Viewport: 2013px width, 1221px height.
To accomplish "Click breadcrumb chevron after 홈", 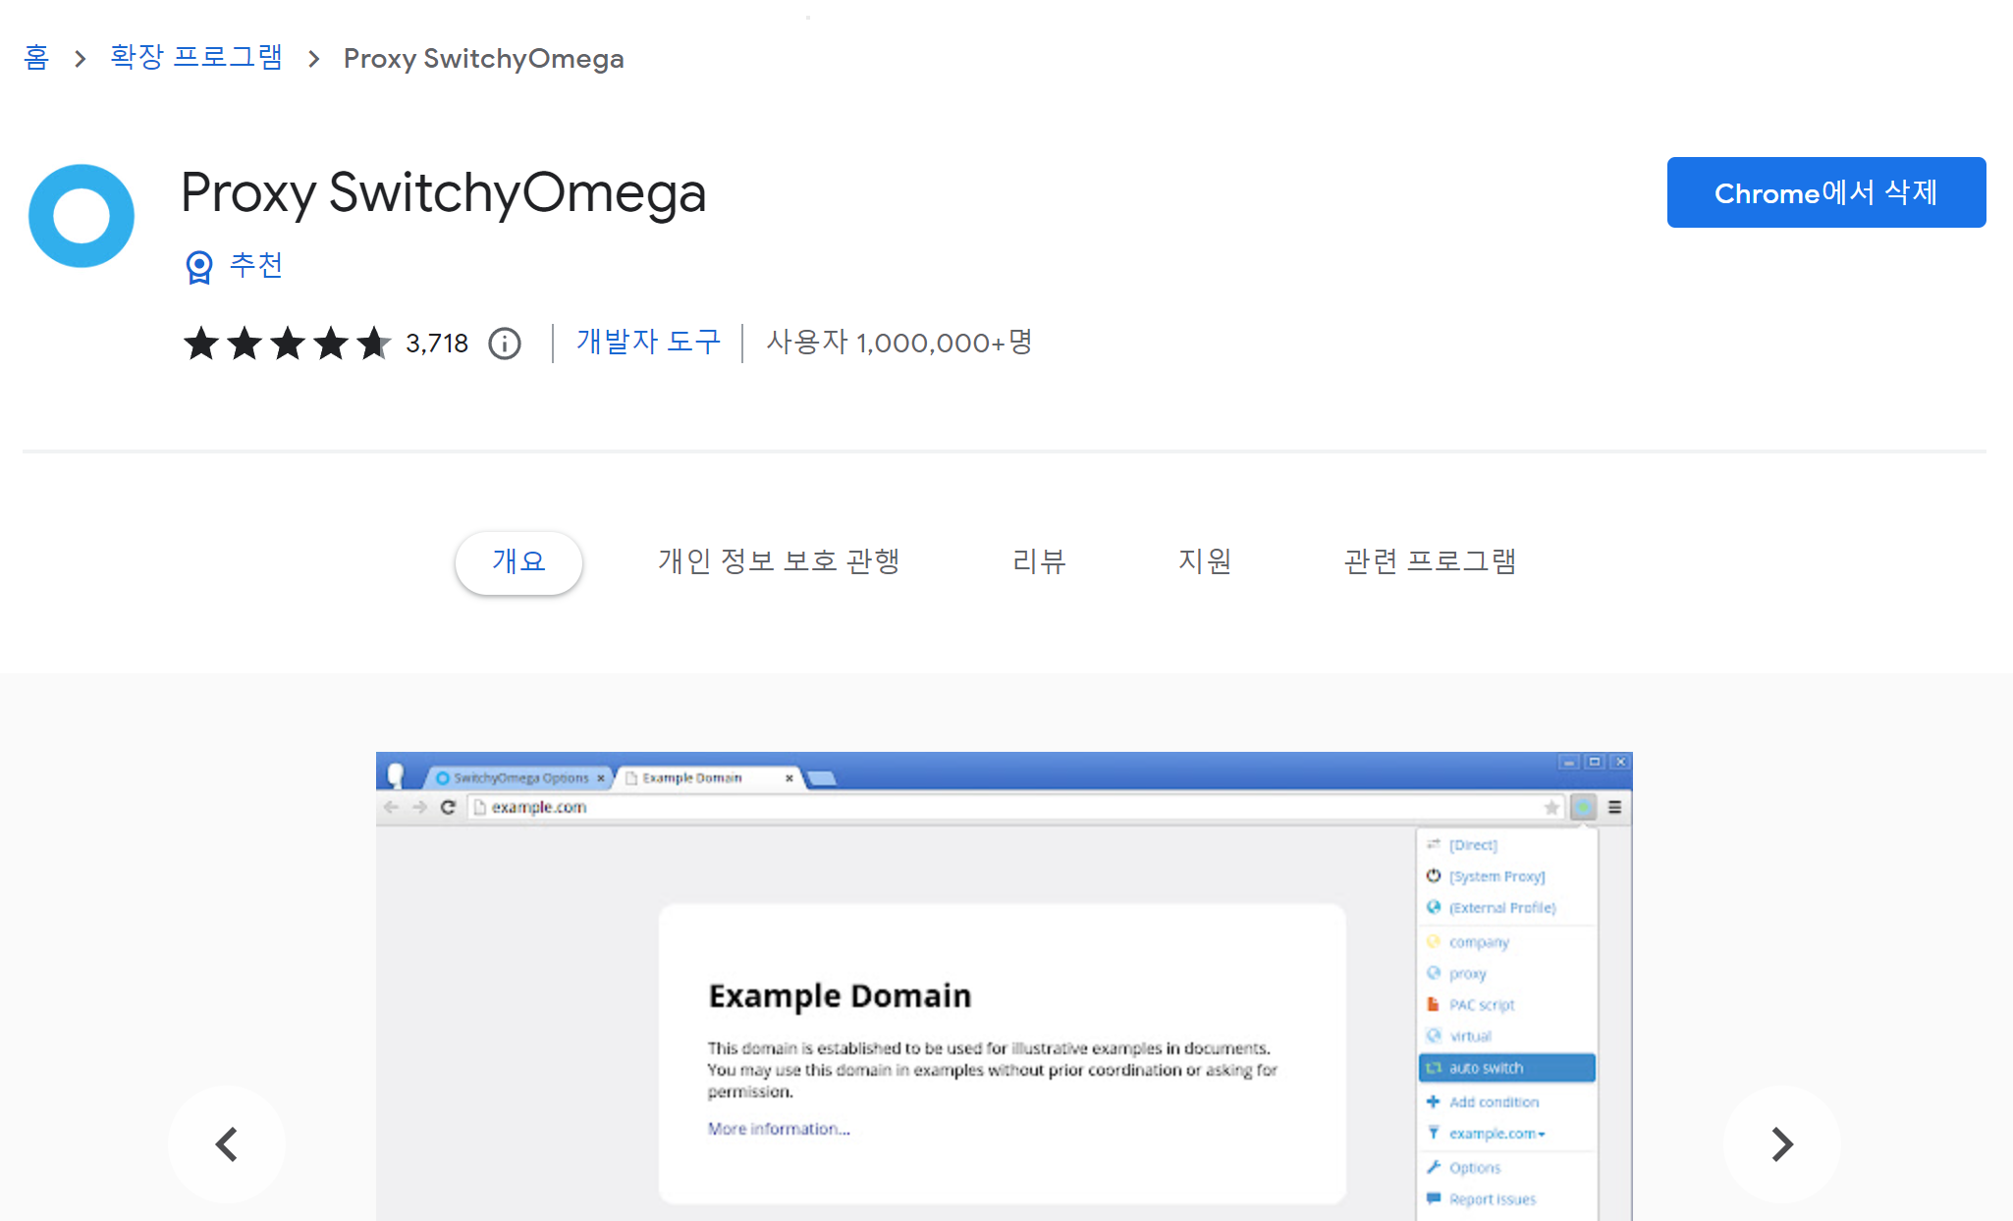I will pyautogui.click(x=81, y=59).
